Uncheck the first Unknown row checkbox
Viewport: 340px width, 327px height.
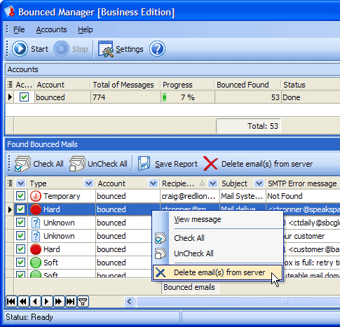tap(20, 223)
